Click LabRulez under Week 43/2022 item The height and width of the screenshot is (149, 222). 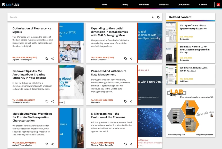click(184, 81)
